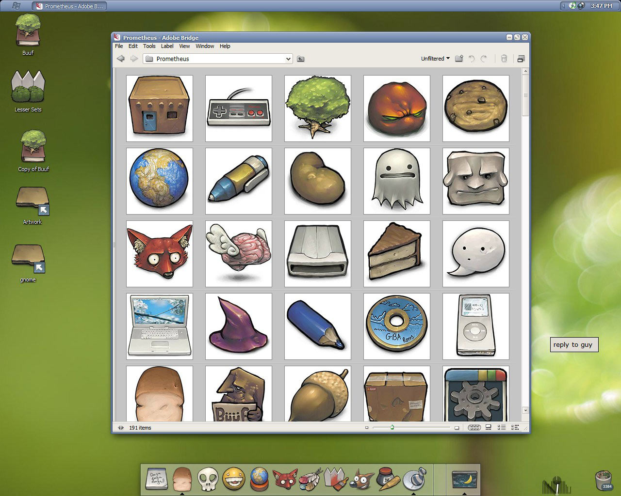Select the winged brain thumbnail
621x496 pixels.
239,254
